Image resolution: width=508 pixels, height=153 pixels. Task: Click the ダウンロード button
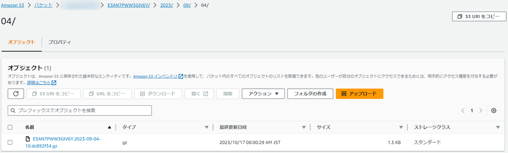[x=158, y=94]
